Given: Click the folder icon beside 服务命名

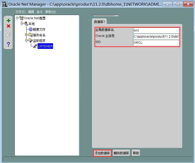Looking at the screenshot, I should (x=31, y=35).
